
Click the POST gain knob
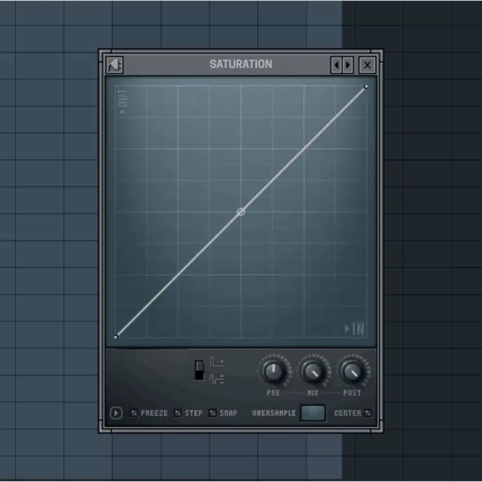tap(352, 372)
